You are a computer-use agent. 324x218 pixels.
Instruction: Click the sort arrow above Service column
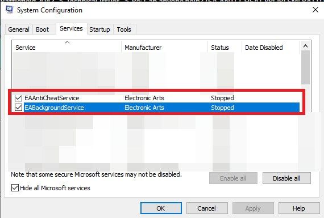(x=68, y=42)
